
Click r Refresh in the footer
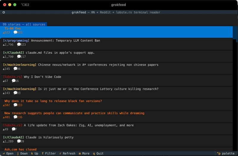click(x=68, y=153)
